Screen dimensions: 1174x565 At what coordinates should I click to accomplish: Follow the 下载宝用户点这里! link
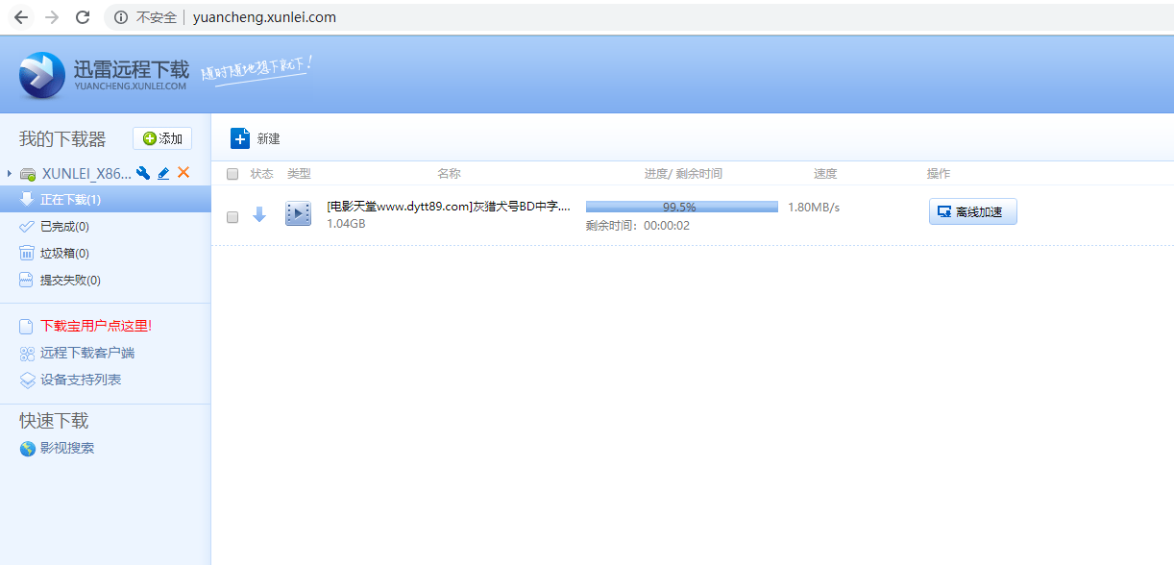pos(86,325)
